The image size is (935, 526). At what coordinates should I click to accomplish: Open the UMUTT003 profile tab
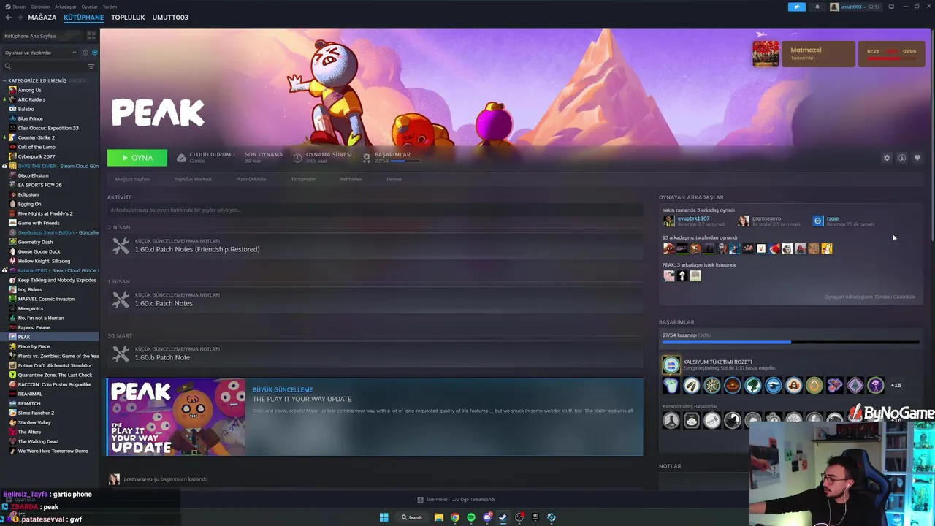point(170,17)
